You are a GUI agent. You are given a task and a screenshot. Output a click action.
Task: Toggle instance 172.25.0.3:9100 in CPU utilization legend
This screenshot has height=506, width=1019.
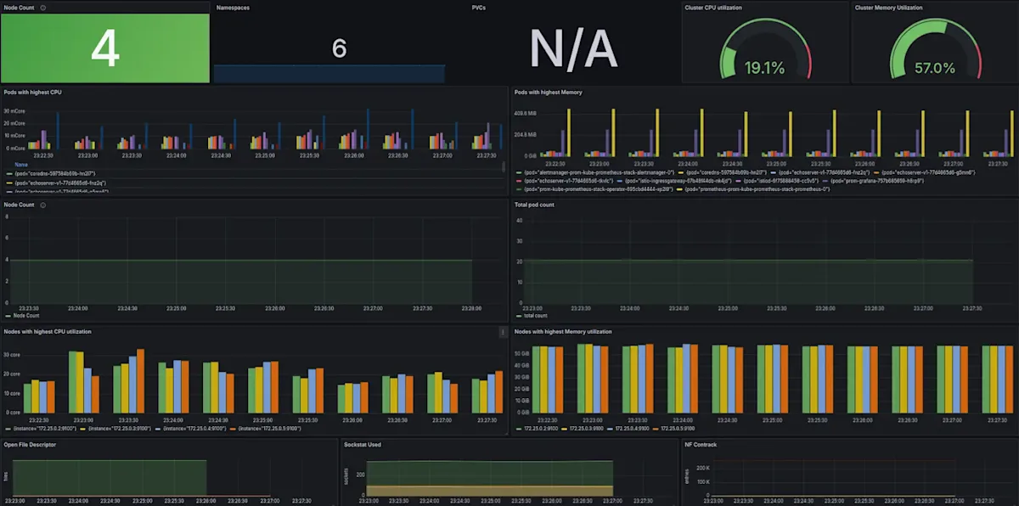[114, 428]
